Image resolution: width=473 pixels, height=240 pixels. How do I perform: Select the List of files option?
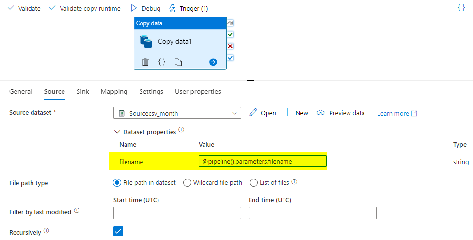point(269,182)
